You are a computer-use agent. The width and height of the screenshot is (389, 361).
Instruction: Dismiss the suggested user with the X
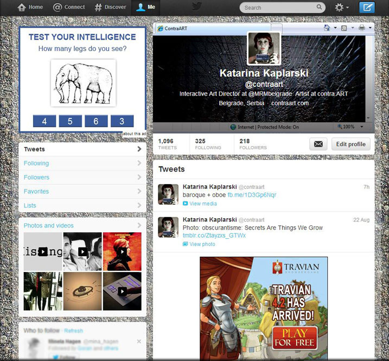click(x=139, y=341)
